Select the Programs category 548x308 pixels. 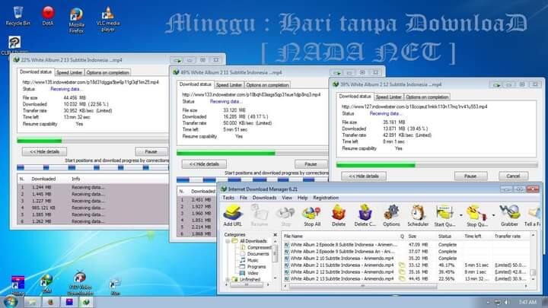253,267
